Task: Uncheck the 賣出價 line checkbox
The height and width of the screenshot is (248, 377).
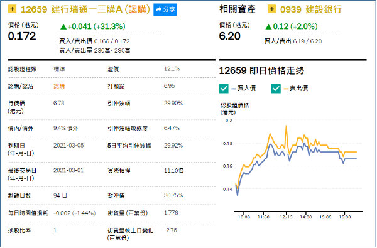Action: point(276,89)
